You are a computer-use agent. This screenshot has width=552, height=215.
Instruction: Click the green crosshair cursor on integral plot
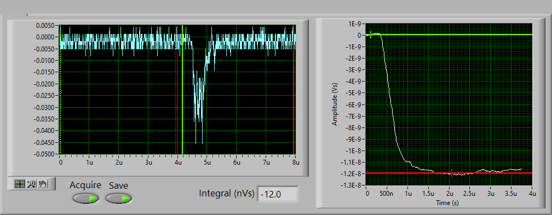click(x=371, y=34)
